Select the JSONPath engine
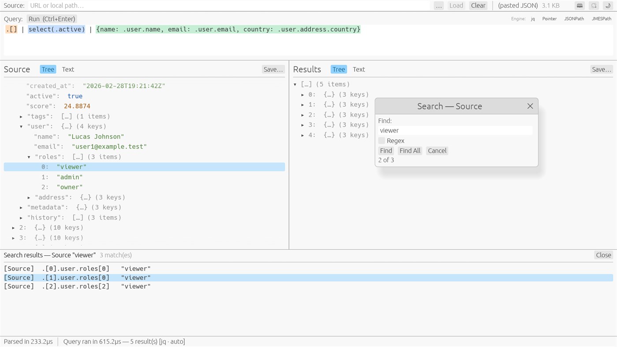Viewport: 617px width, 347px height. [574, 19]
